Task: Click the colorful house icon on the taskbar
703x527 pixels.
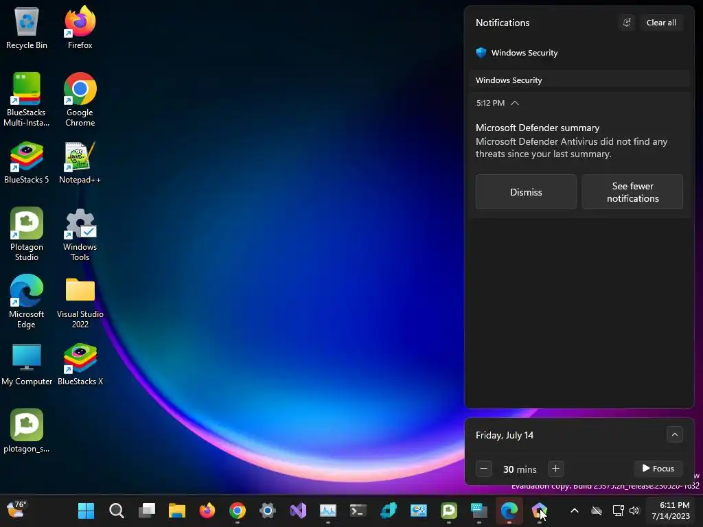Action: pos(540,511)
